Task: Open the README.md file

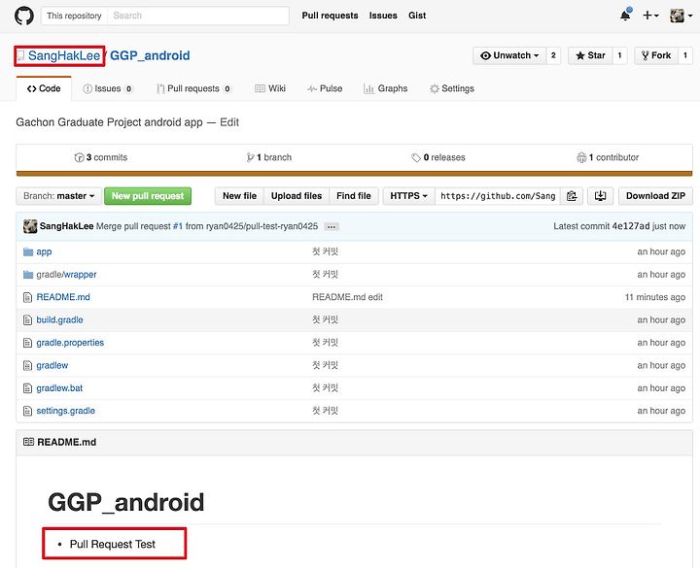Action: pyautogui.click(x=63, y=297)
